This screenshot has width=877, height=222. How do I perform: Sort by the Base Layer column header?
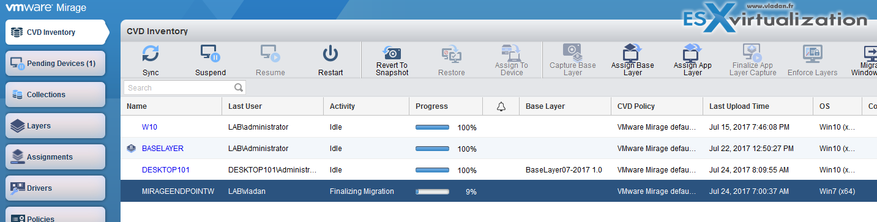565,106
